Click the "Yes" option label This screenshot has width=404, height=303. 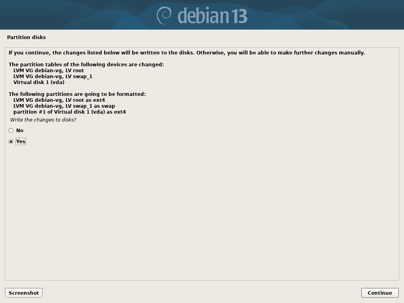(21, 142)
